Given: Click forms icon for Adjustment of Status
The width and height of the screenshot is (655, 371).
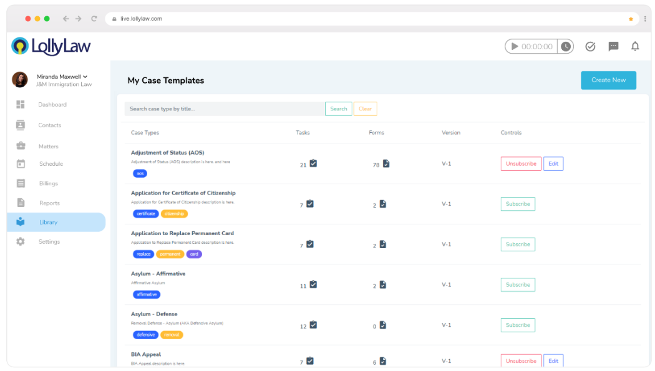Looking at the screenshot, I should click(386, 163).
